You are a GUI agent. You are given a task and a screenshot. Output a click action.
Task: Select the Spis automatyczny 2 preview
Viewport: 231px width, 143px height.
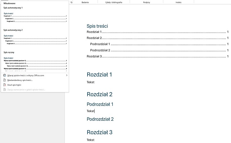pos(35,40)
